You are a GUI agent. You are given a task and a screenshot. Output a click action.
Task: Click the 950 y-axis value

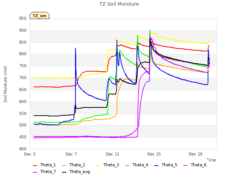coord(23,19)
